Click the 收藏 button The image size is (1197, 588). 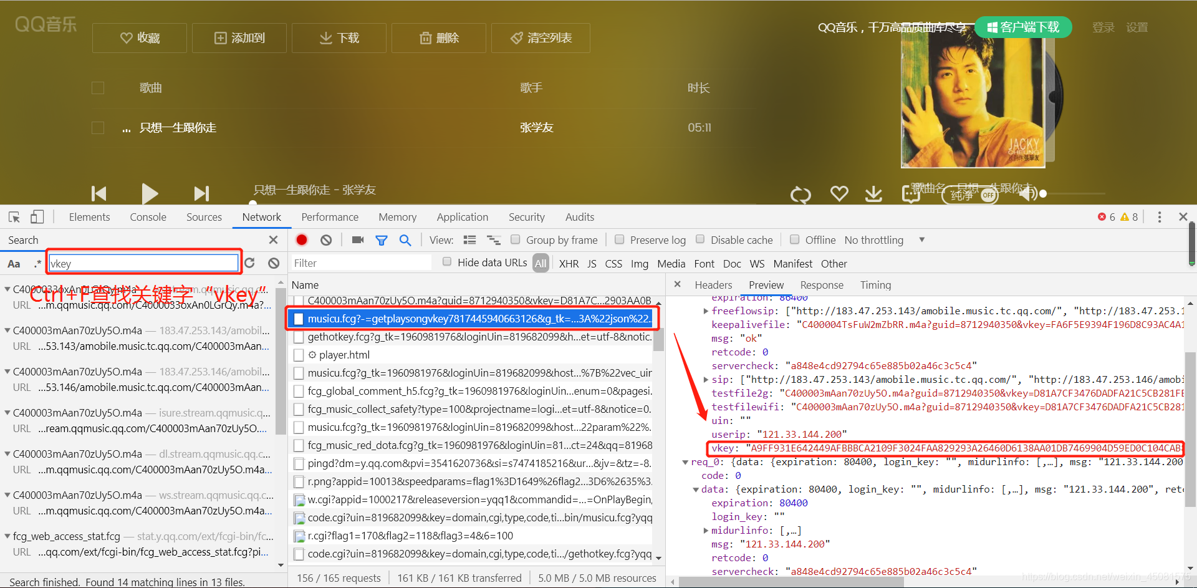click(x=140, y=38)
